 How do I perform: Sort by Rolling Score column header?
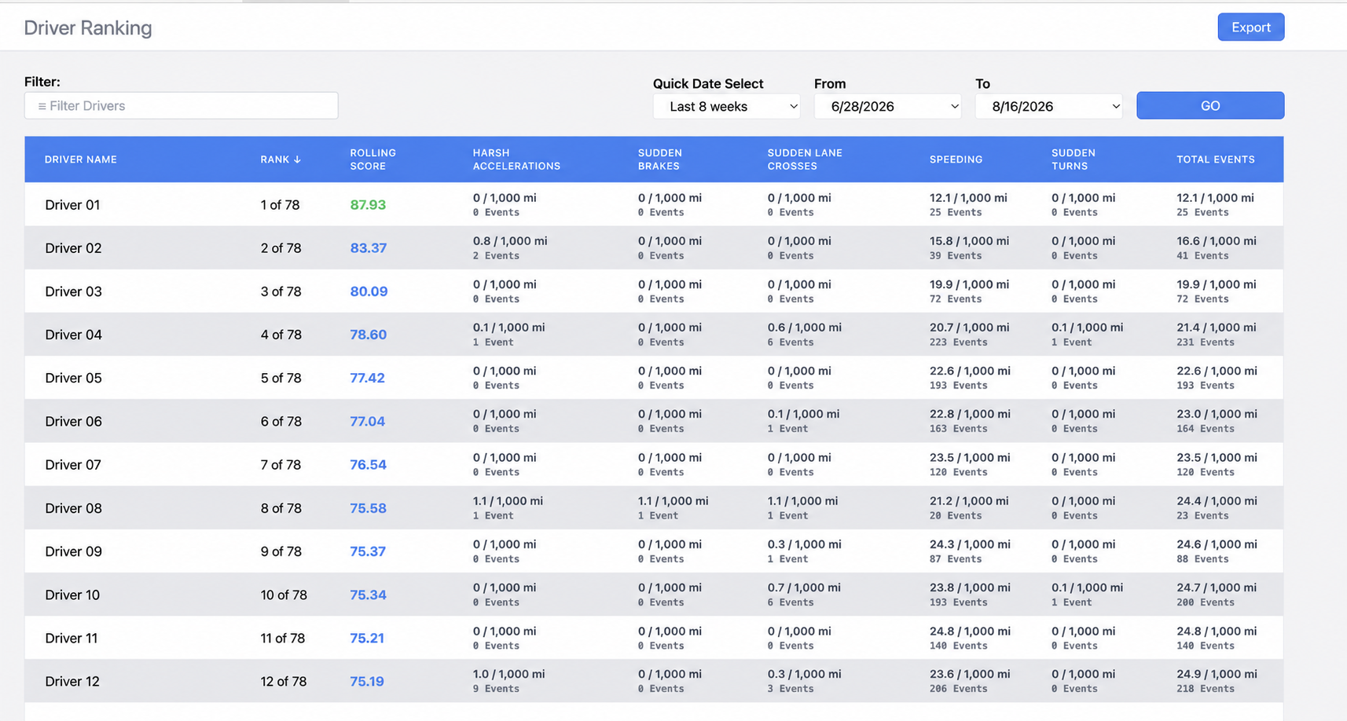point(373,159)
